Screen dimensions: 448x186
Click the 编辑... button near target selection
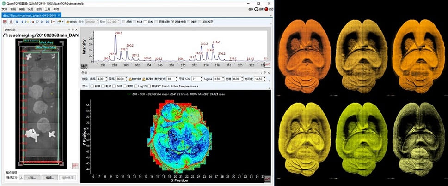coord(50,178)
